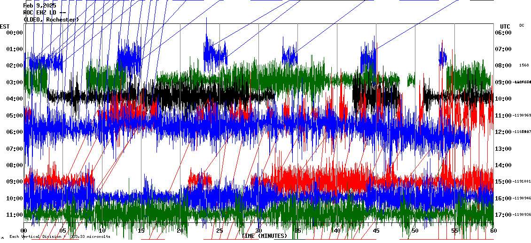Select the DC column header
531x243 pixels.
pyautogui.click(x=522, y=25)
